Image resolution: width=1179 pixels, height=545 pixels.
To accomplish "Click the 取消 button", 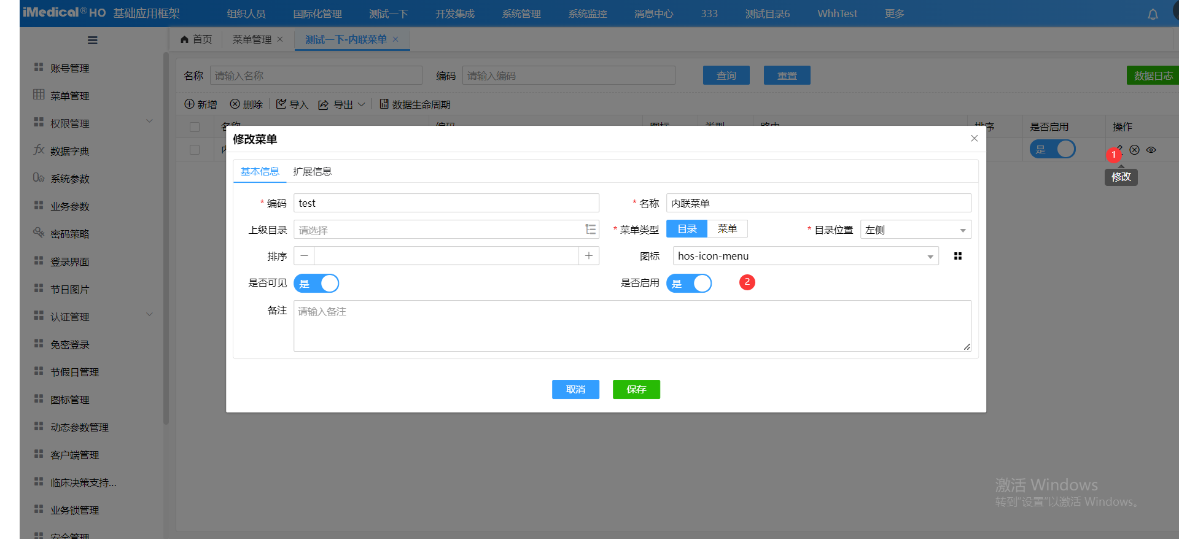I will 575,389.
